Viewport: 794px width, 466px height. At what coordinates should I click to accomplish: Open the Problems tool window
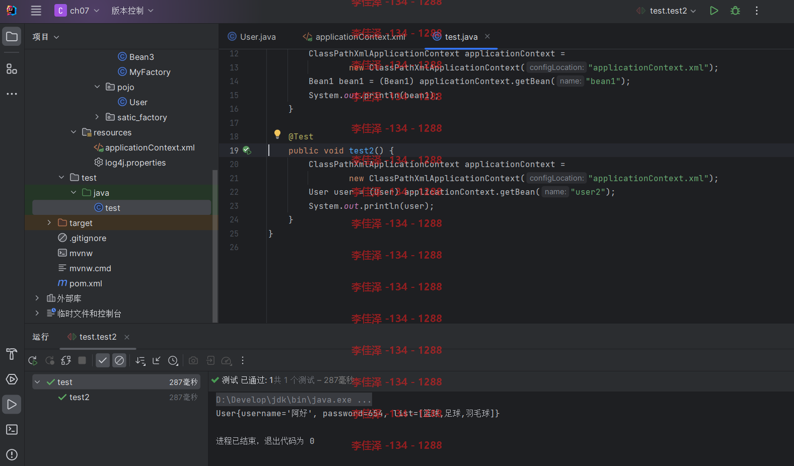[x=12, y=454]
